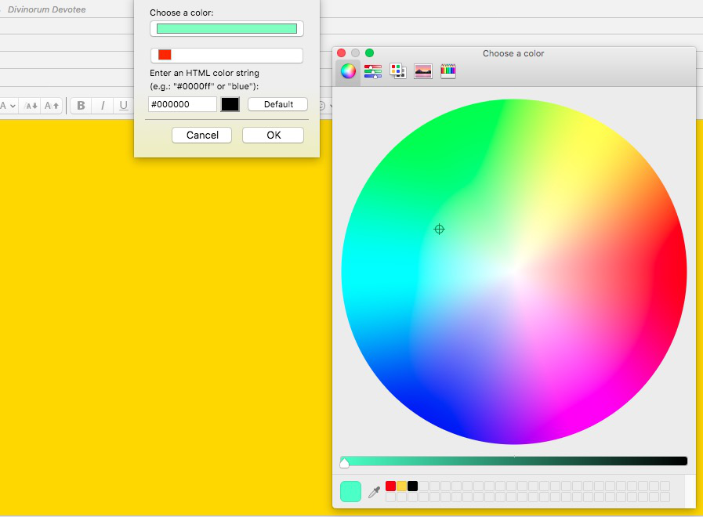The height and width of the screenshot is (517, 703).
Task: Select the red saved swatch
Action: click(x=390, y=486)
